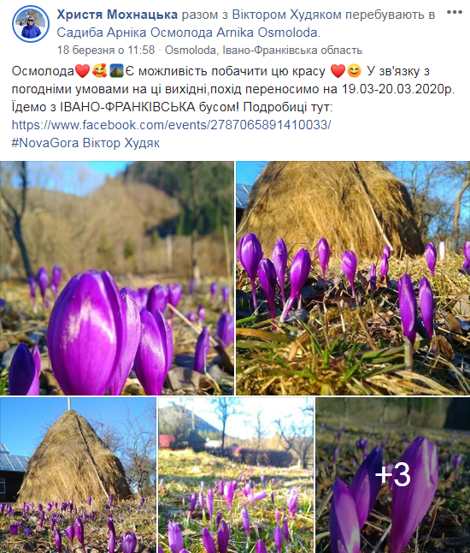Viewport: 470px width, 553px height.
Task: Open the photo of crocuses before the haystack
Action: tap(353, 278)
